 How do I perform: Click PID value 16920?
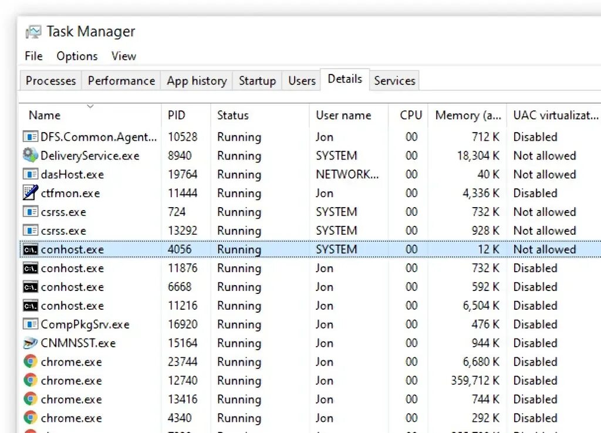[x=183, y=324]
